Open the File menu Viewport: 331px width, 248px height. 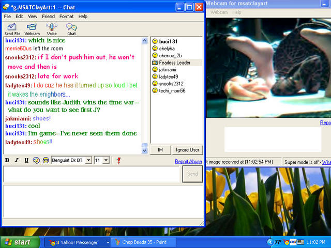(x=7, y=17)
